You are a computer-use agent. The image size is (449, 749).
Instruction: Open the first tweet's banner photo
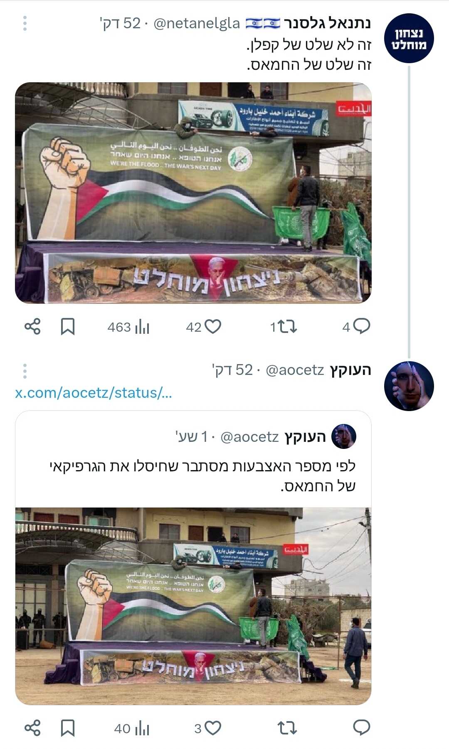193,192
